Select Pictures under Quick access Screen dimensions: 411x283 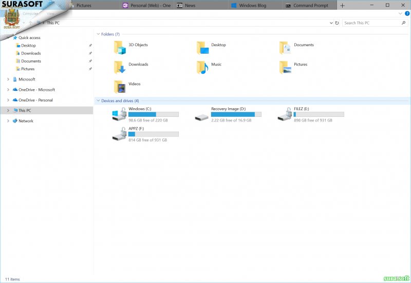(x=28, y=69)
